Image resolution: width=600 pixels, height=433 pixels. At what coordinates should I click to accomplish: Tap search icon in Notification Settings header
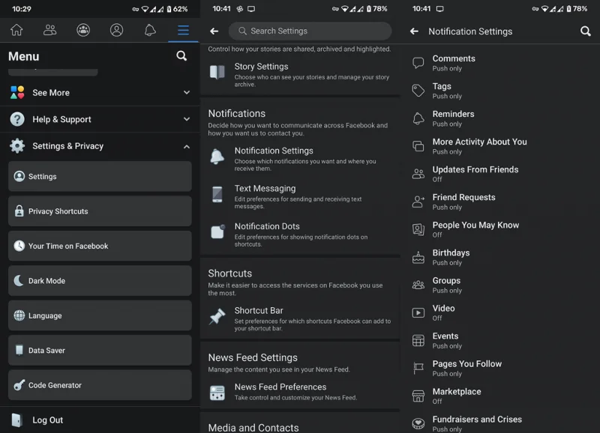(586, 31)
